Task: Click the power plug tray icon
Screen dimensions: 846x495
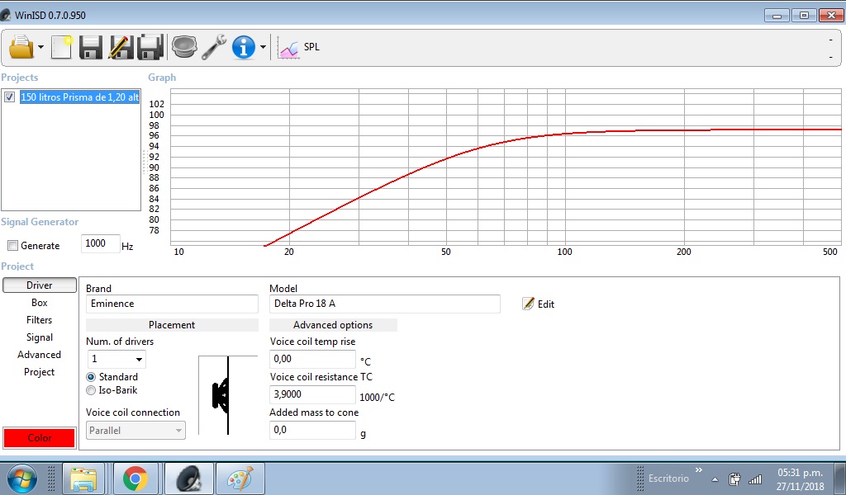Action: pos(734,478)
